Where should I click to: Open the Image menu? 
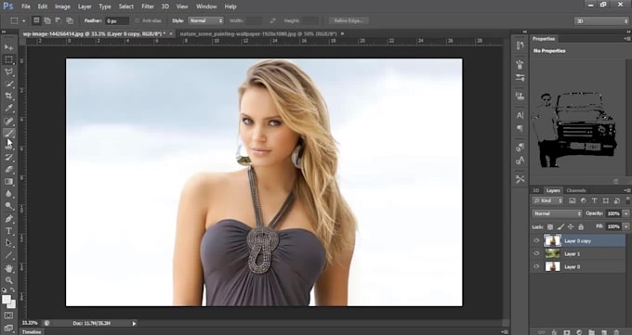click(x=62, y=6)
